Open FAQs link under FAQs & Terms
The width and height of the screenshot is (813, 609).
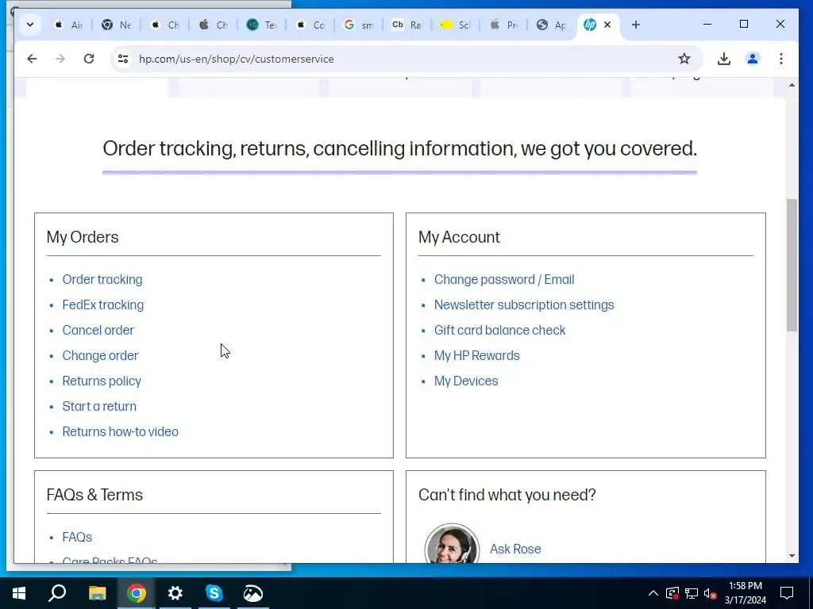tap(77, 538)
